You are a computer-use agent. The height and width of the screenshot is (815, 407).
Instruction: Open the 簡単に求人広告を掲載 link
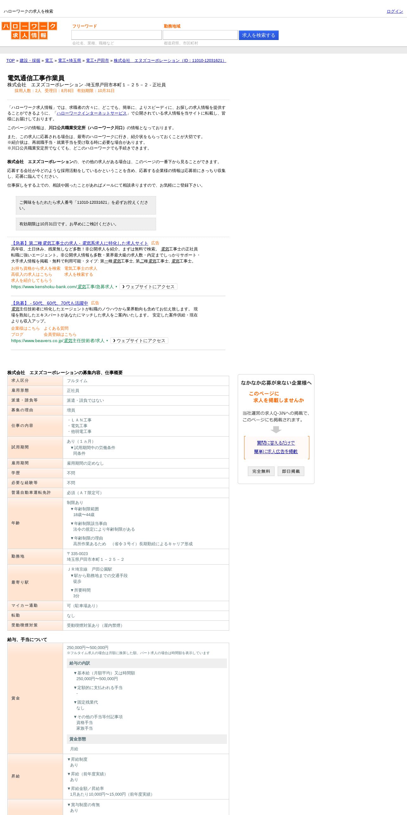click(x=276, y=451)
